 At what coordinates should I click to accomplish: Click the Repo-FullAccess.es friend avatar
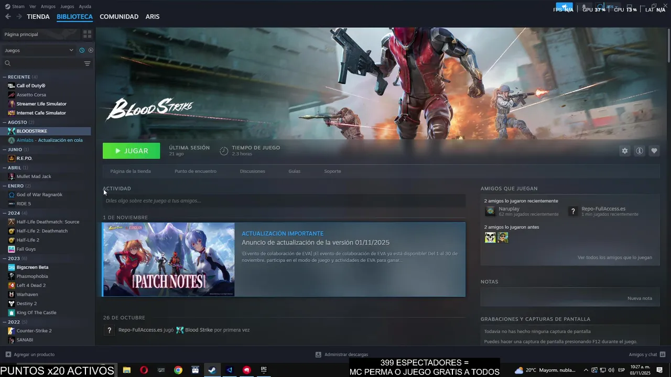coord(573,211)
